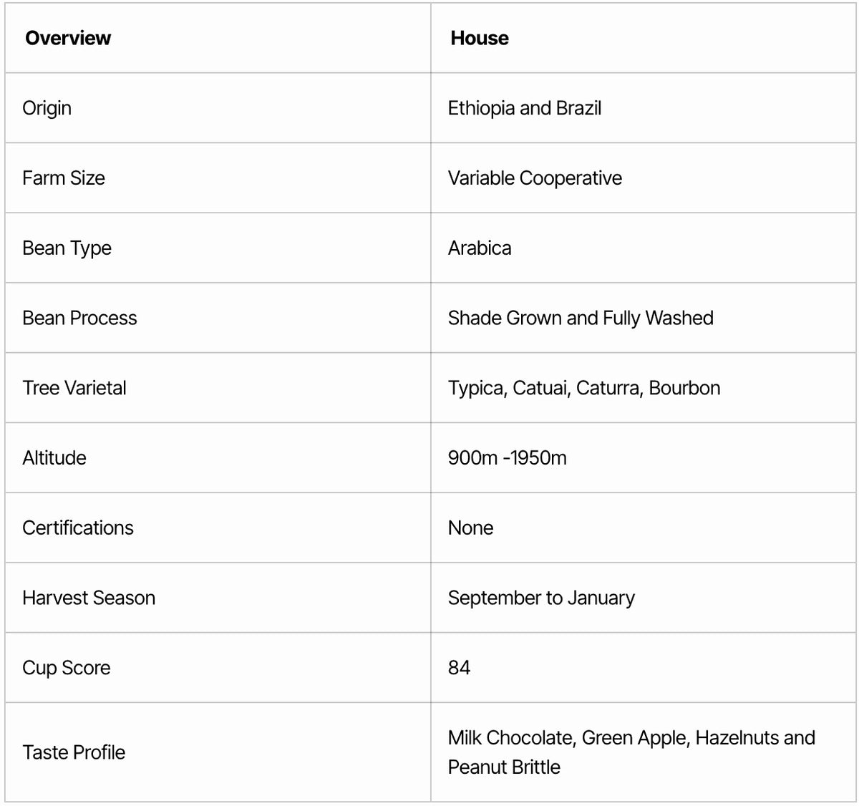Select the Tree Varietal label
The image size is (859, 806).
(74, 388)
